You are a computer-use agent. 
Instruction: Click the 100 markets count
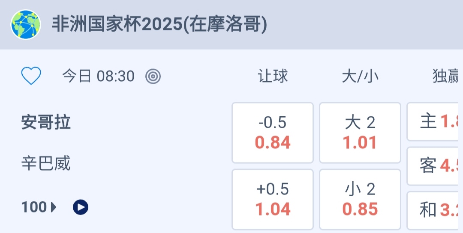tap(34, 207)
